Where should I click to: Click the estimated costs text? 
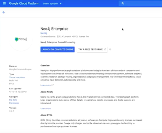click(x=65, y=37)
